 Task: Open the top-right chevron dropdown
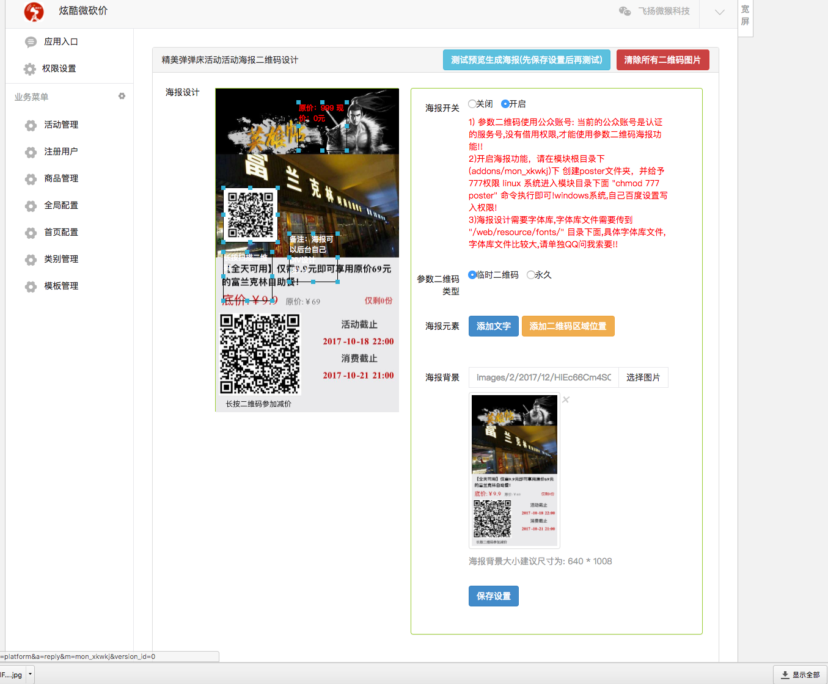720,12
